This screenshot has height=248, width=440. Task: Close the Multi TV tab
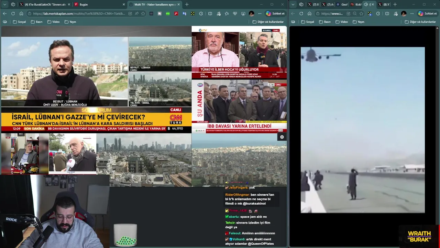(x=178, y=4)
